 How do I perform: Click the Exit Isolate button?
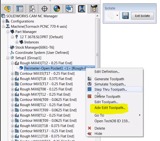(142, 16)
